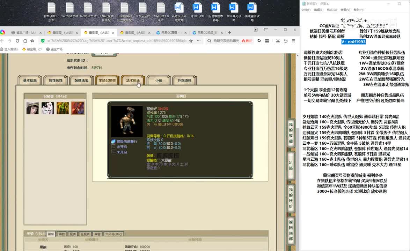The height and width of the screenshot is (251, 410).
Task: Select the green monster summon pet portrait
Action: (63, 108)
